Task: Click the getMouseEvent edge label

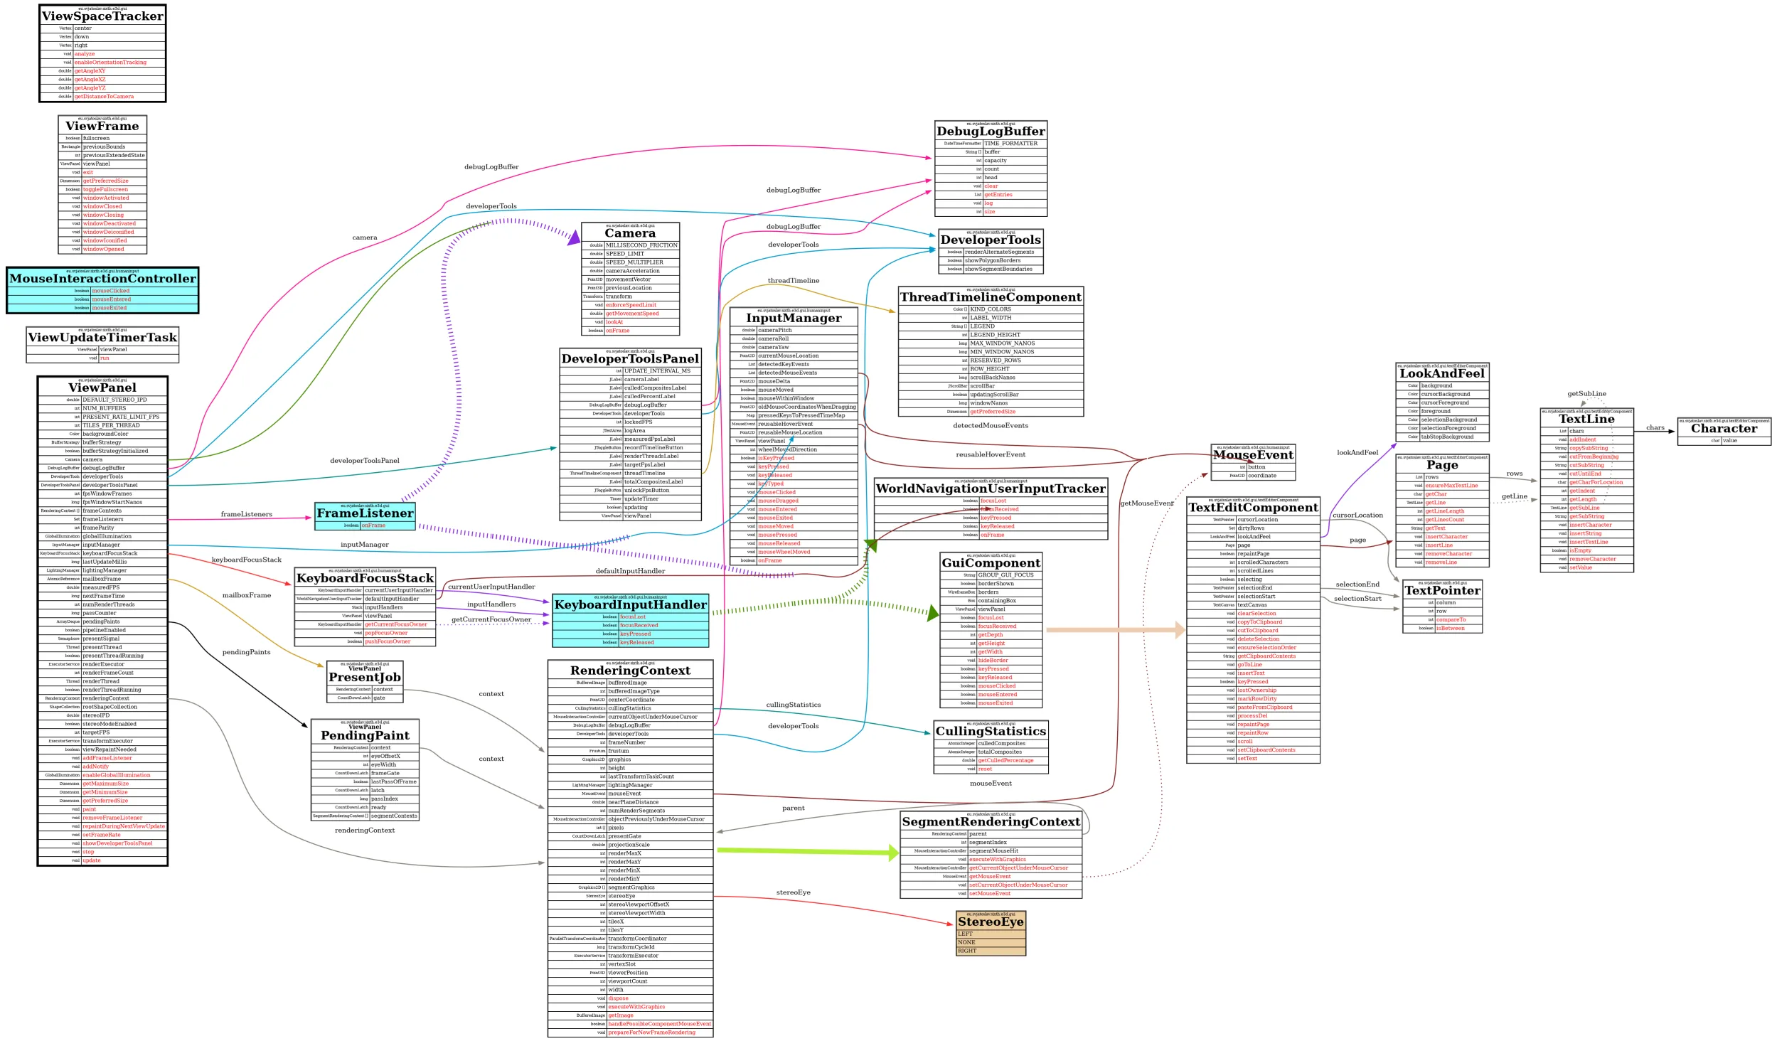Action: (x=1146, y=503)
